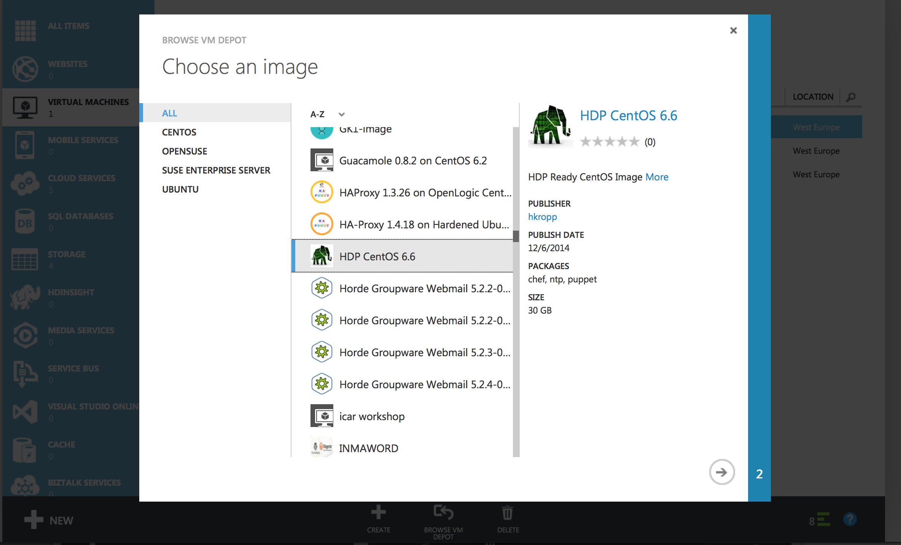Select Guacamole 0.8.2 on CentOS image
Image resolution: width=901 pixels, height=545 pixels.
(412, 161)
